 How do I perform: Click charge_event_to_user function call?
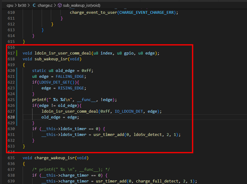[x=93, y=13]
